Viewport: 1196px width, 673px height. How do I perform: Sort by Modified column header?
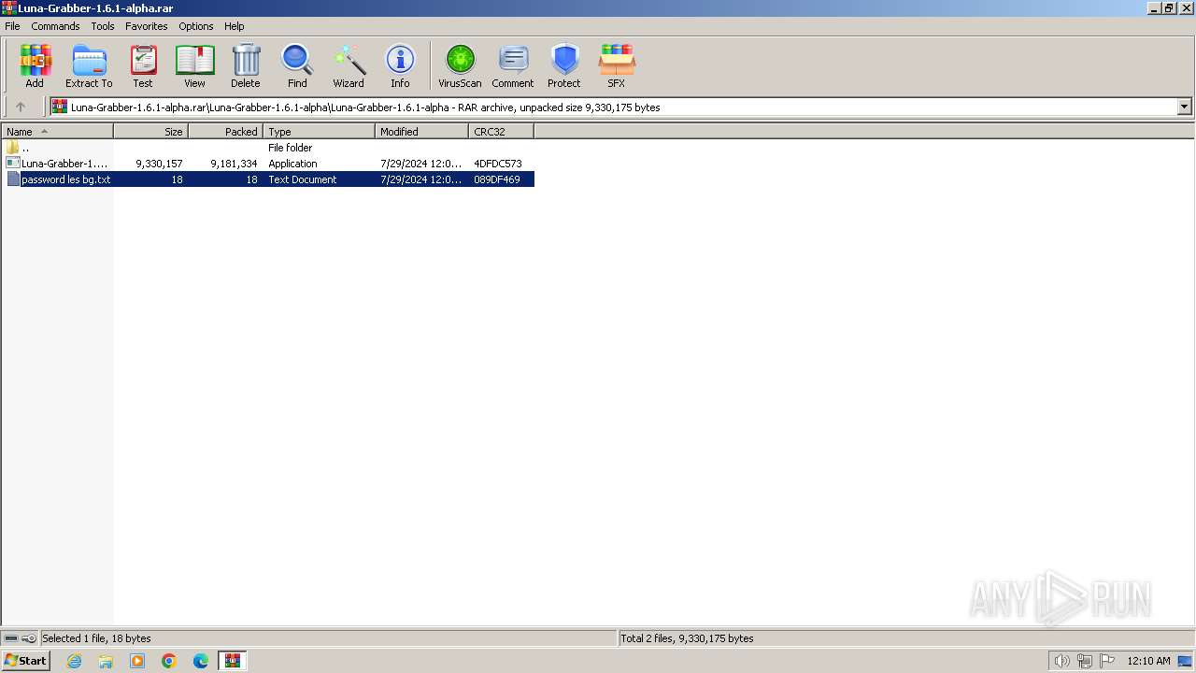tap(422, 132)
